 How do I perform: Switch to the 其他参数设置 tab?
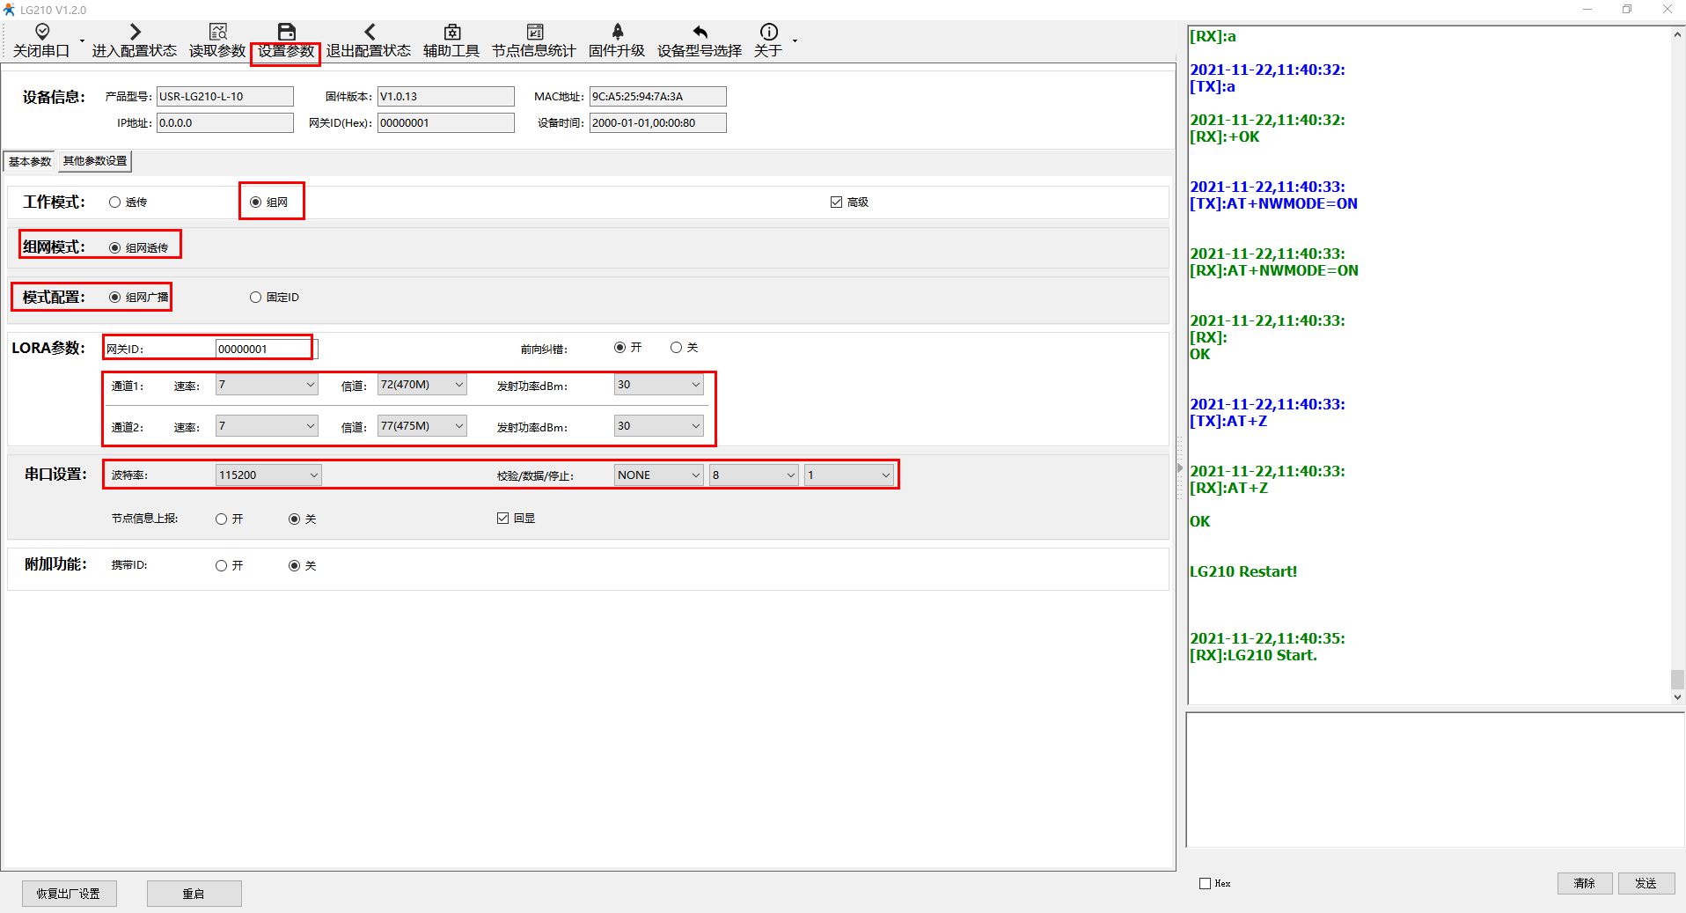95,161
